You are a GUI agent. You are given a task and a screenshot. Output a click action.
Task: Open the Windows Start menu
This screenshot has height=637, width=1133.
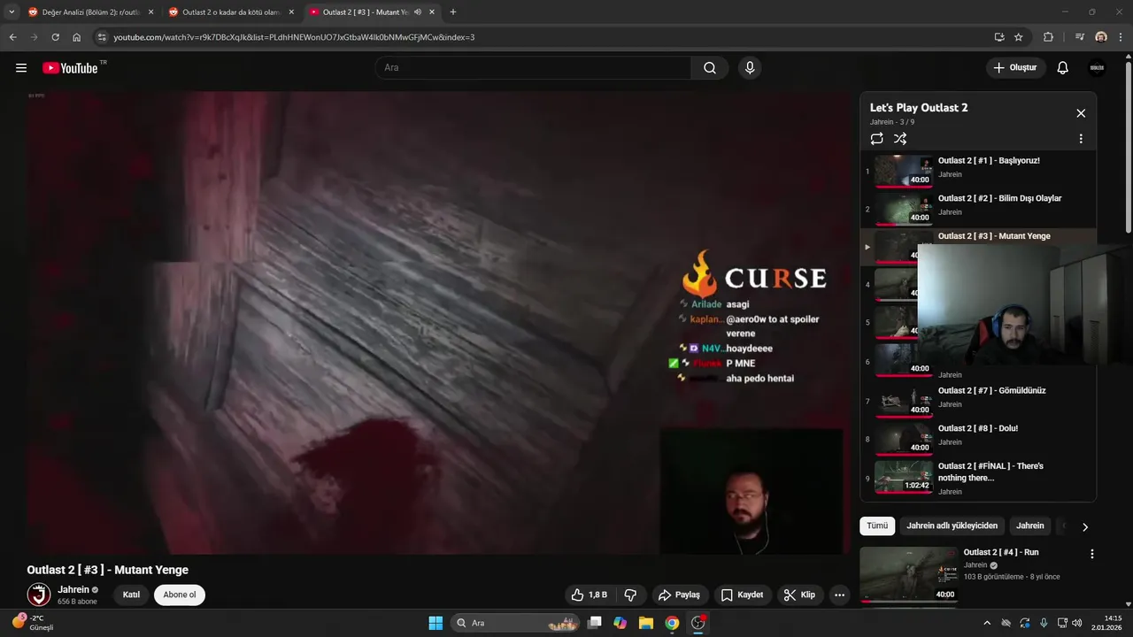(435, 623)
